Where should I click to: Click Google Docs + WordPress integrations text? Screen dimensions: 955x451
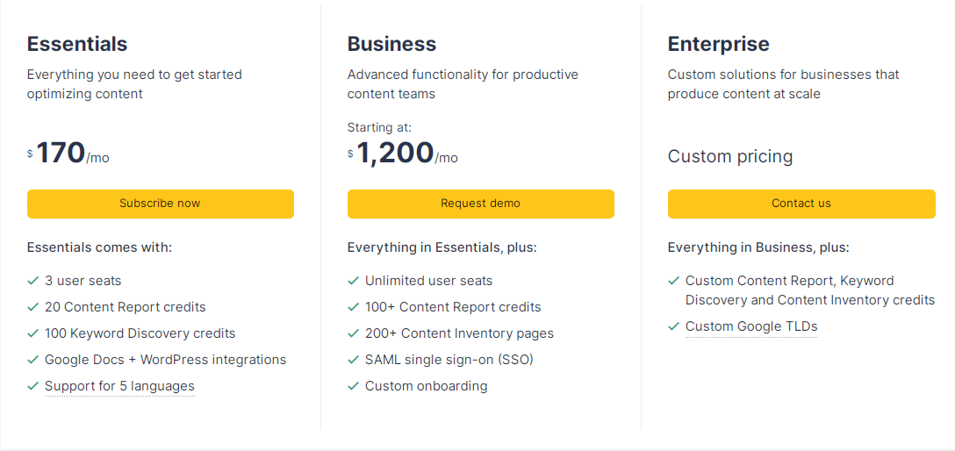click(165, 360)
